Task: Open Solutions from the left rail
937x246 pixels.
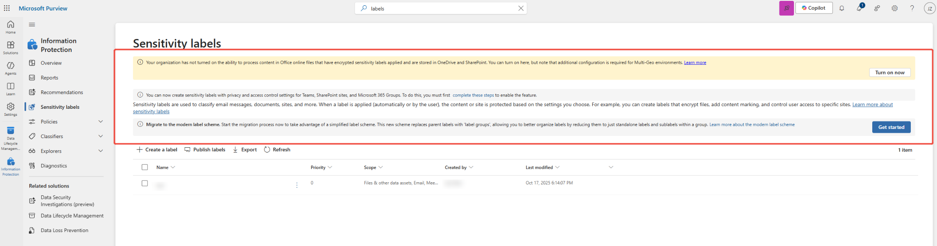Action: [x=10, y=48]
